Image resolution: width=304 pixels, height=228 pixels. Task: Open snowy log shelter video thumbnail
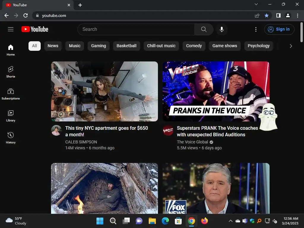coord(104,188)
